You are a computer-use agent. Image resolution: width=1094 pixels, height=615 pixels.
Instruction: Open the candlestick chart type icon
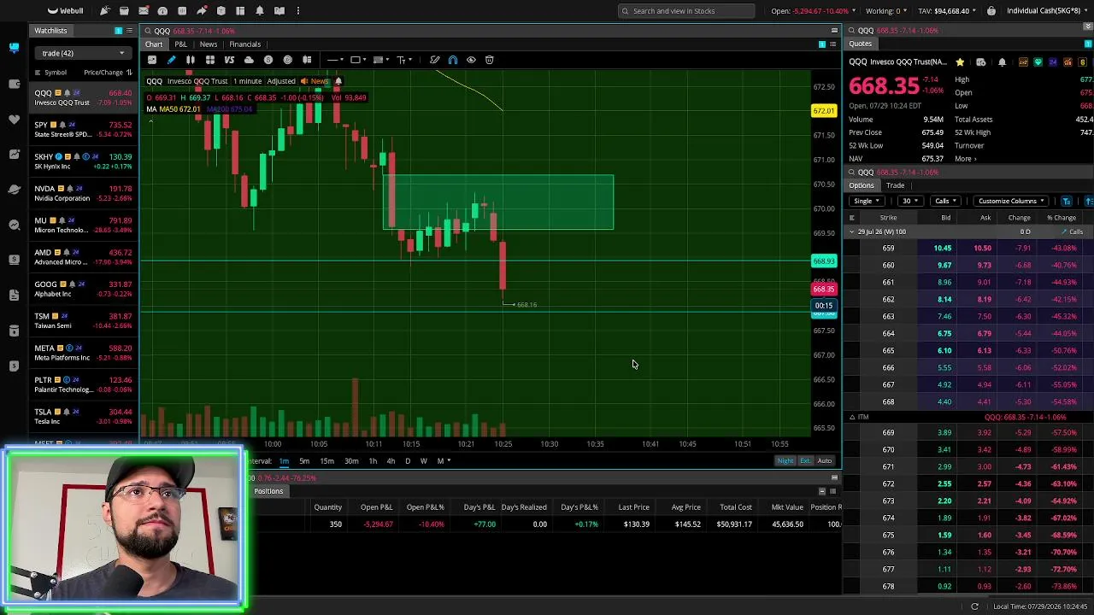click(x=191, y=60)
